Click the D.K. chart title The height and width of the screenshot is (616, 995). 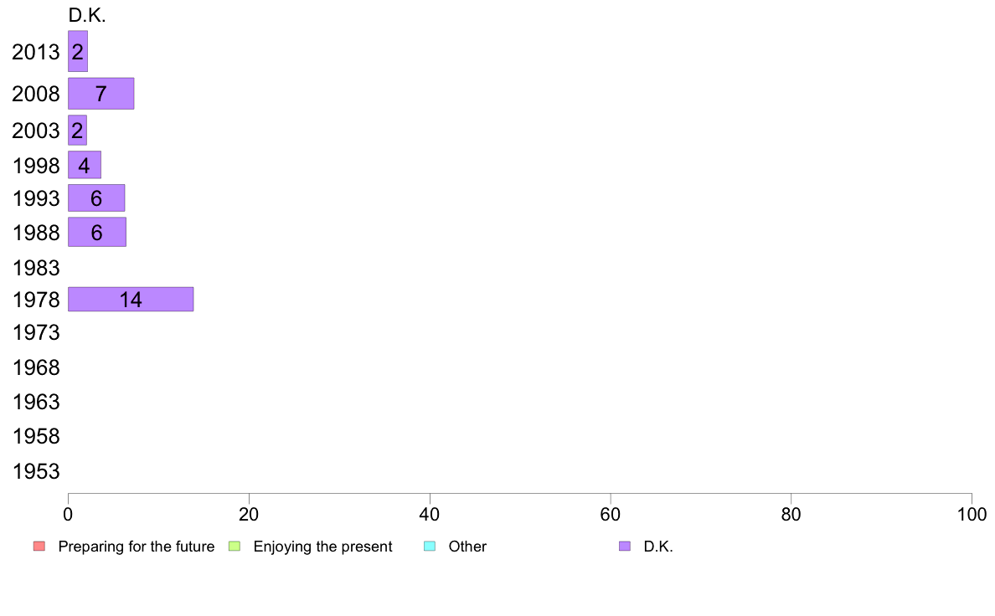(x=87, y=15)
